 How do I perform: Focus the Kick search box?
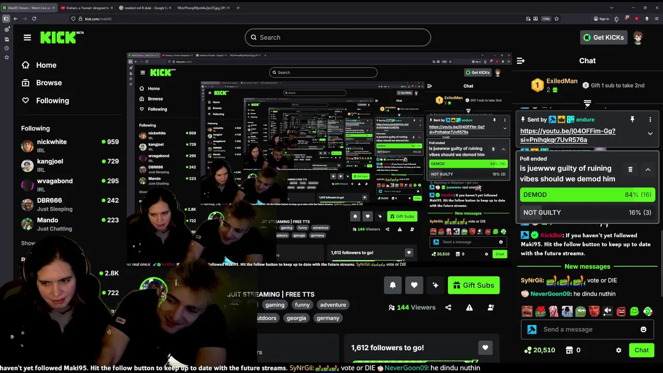pos(338,37)
